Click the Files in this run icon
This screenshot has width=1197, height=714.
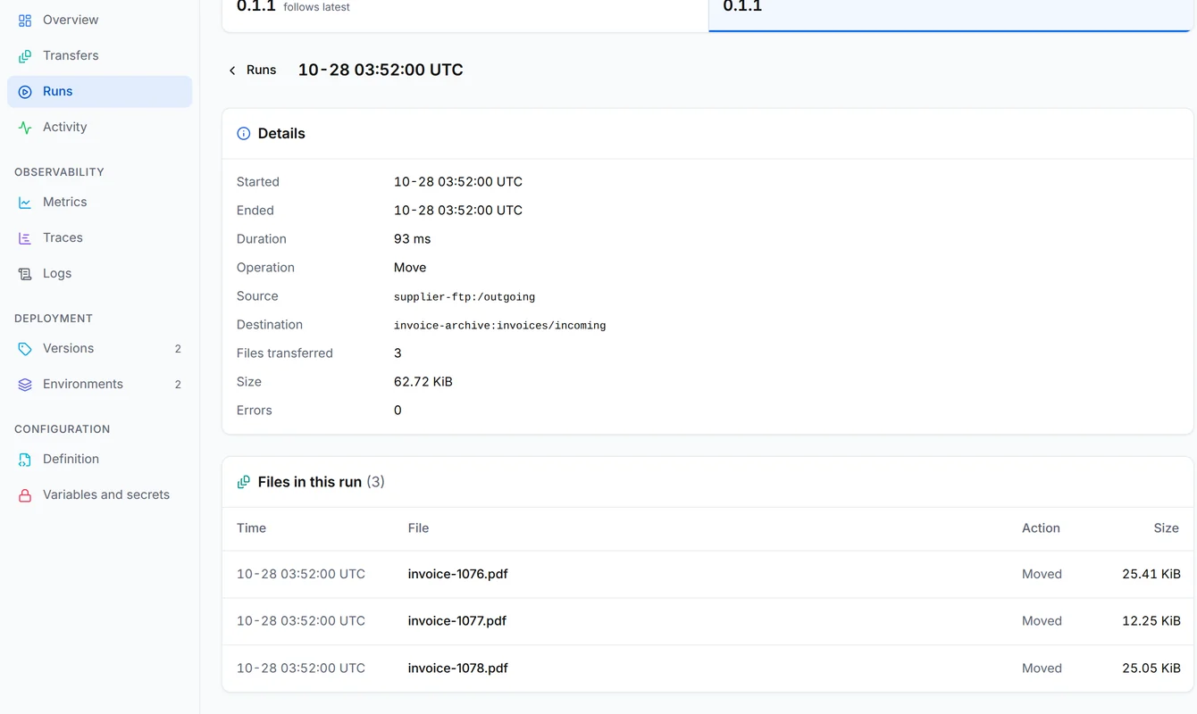243,482
